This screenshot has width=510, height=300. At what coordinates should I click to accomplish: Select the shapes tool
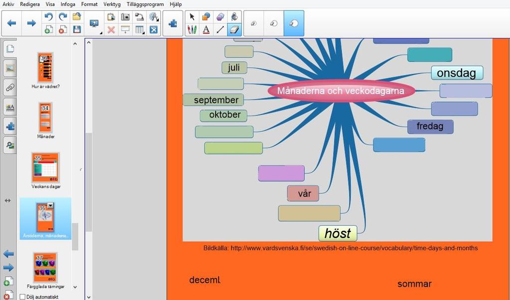pos(206,17)
